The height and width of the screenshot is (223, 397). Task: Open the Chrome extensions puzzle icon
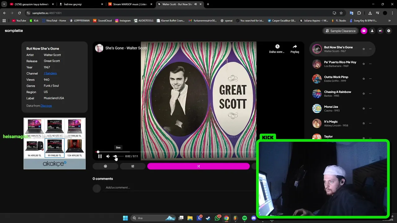coord(359,13)
